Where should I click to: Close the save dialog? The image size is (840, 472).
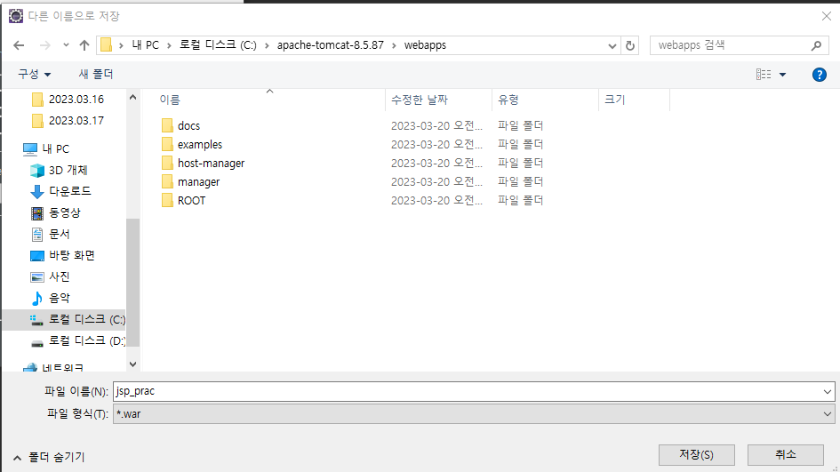click(826, 17)
